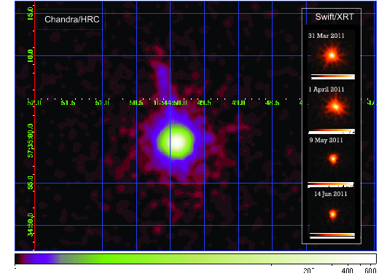The width and height of the screenshot is (387, 276).
Task: Click the red vertical axis line
Action: coord(34,126)
